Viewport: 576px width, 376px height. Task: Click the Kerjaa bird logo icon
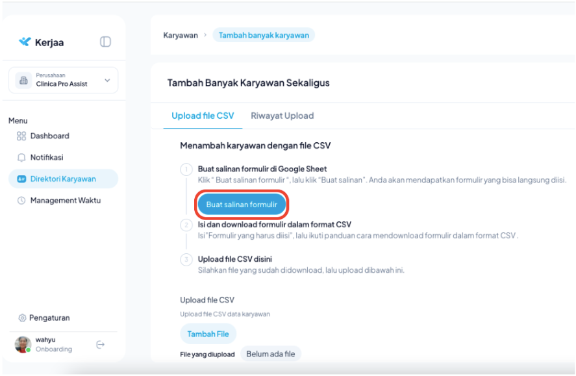[x=25, y=42]
